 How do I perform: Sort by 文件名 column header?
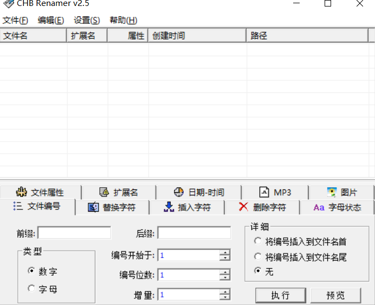33,36
